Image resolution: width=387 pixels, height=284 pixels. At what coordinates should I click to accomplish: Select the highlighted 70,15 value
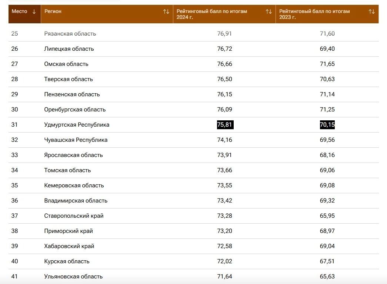pyautogui.click(x=327, y=125)
